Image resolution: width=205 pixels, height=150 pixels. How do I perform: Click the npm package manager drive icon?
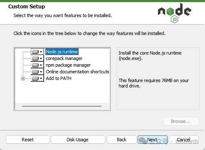coord(35,65)
